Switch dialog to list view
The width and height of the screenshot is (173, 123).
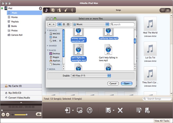click(x=64, y=24)
